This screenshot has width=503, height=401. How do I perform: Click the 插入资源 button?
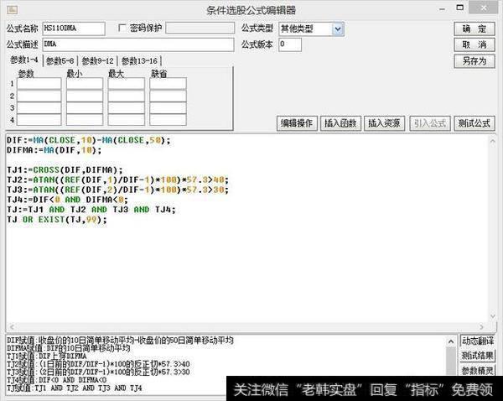(386, 123)
